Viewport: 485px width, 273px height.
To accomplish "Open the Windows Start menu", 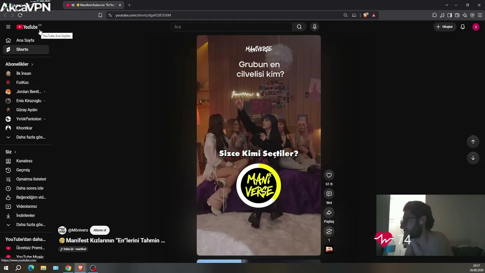I will [6, 268].
